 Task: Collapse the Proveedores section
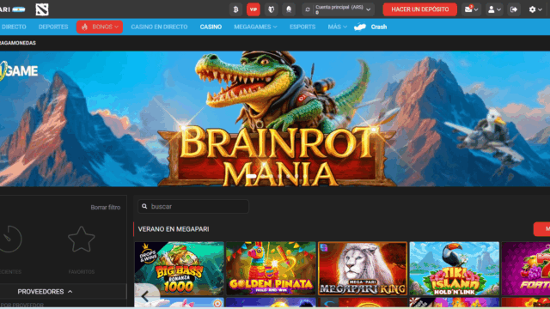45,292
